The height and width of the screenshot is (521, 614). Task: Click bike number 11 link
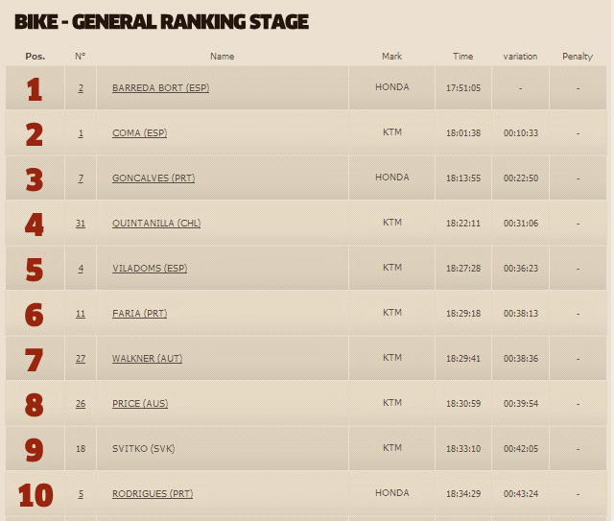81,314
